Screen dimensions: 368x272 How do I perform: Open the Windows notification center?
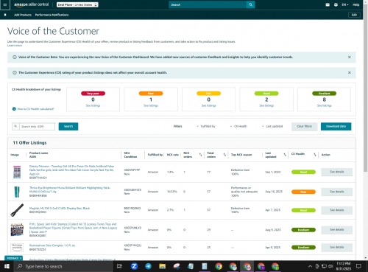[358, 266]
